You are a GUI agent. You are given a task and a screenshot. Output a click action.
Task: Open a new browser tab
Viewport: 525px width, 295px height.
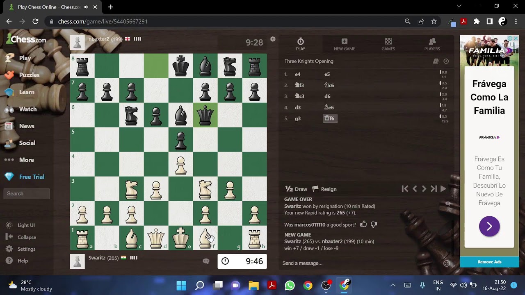[x=111, y=7]
